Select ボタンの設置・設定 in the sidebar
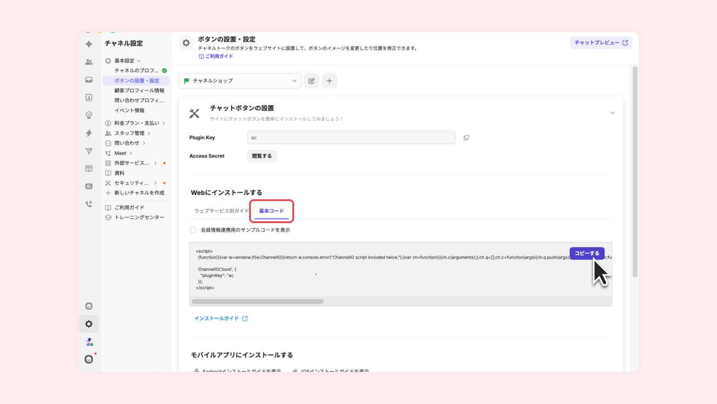 [136, 81]
